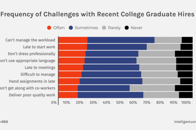Click the sample size note showing 966
This screenshot has height=130, width=196.
click(x=4, y=121)
